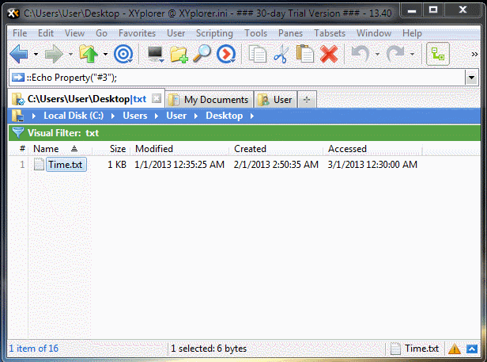Viewport: 487px width, 362px height.
Task: Delete with the red X icon
Action: 329,54
